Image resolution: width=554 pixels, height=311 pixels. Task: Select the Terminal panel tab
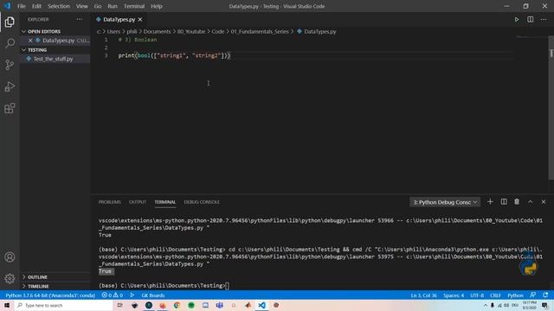point(165,202)
